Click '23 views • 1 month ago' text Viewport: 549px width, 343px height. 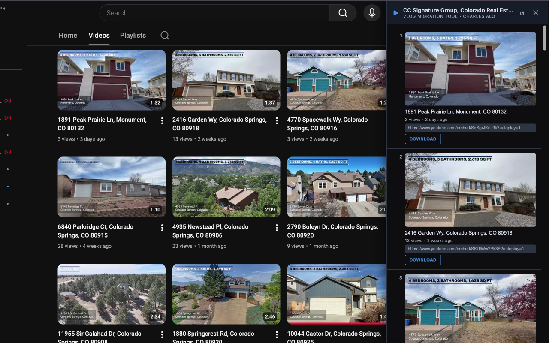pos(199,246)
